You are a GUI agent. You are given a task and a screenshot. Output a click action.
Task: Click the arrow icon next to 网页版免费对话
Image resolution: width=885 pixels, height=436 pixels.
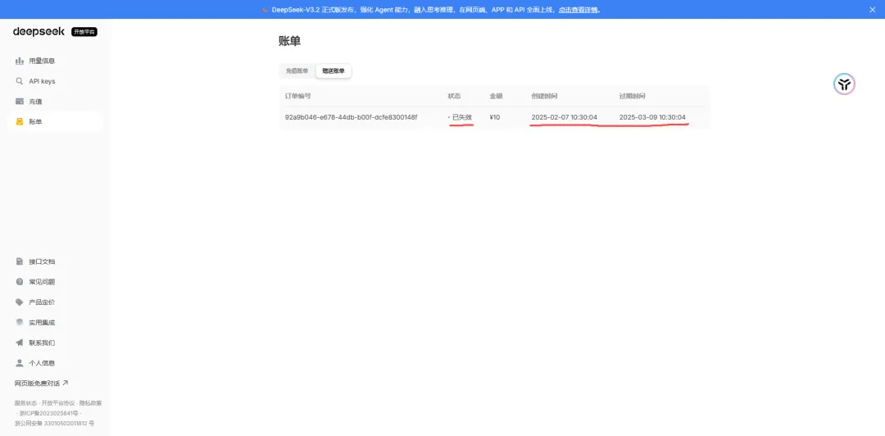point(65,383)
